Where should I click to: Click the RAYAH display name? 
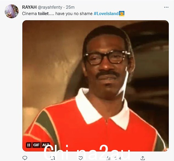pyautogui.click(x=29, y=7)
